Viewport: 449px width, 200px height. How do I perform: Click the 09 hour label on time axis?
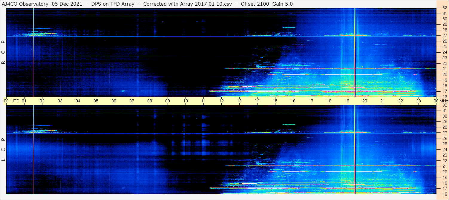168,101
